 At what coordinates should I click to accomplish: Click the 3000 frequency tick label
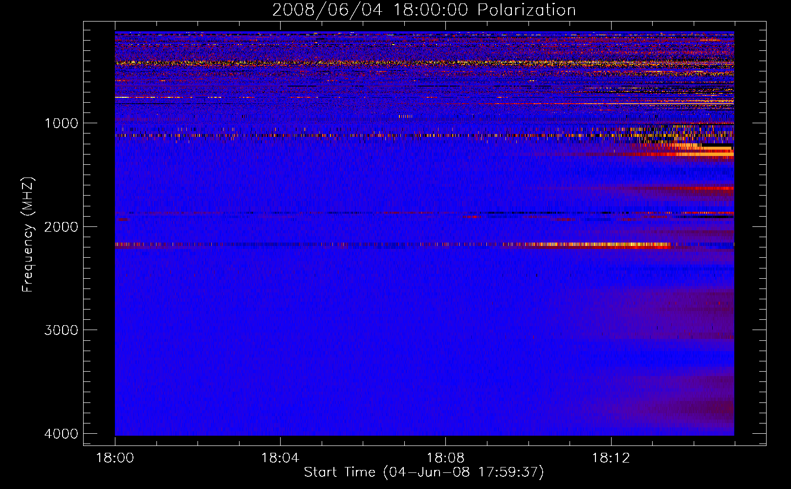[61, 330]
